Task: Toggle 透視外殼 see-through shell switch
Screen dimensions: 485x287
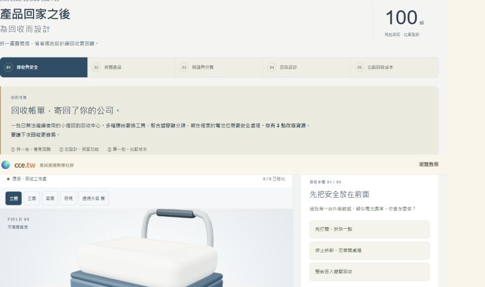Action: pos(94,198)
